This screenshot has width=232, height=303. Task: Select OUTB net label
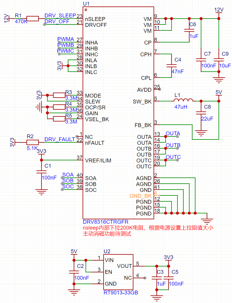(173, 145)
